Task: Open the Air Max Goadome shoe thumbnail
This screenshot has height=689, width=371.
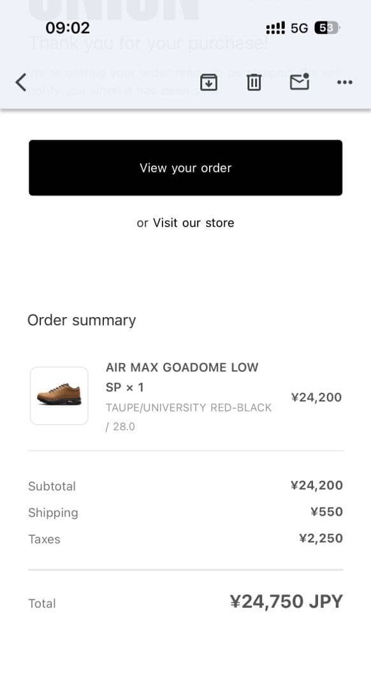Action: tap(59, 396)
